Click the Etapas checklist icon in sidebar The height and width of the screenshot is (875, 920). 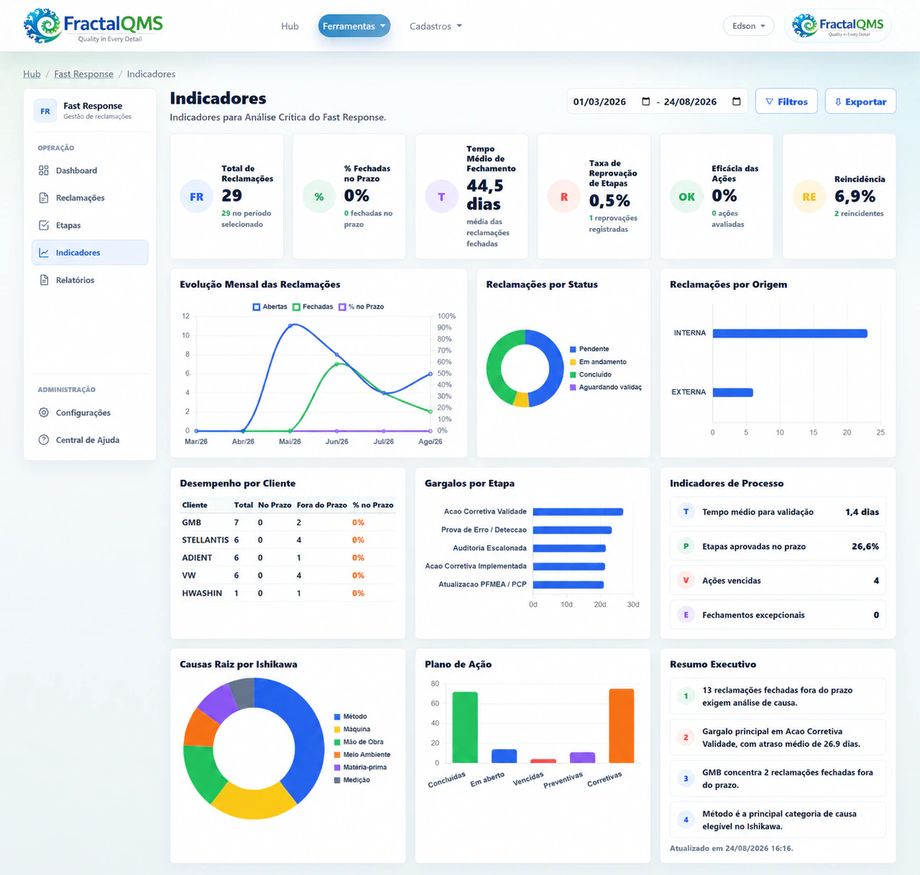point(44,225)
